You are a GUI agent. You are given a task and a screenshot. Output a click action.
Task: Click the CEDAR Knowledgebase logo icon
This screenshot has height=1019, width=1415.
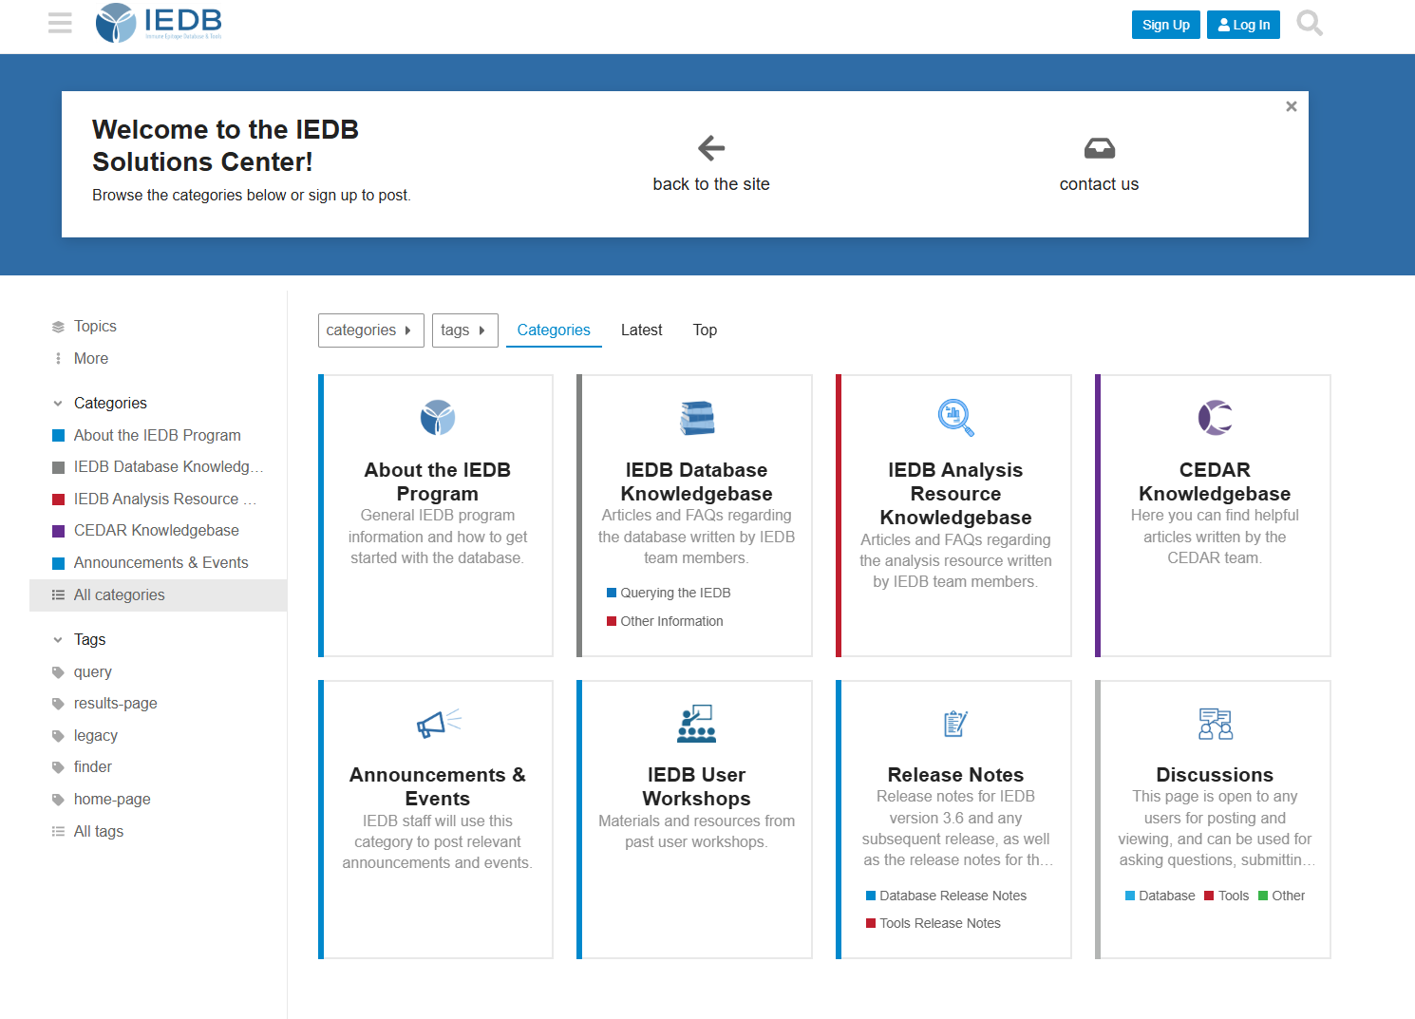[x=1215, y=418]
